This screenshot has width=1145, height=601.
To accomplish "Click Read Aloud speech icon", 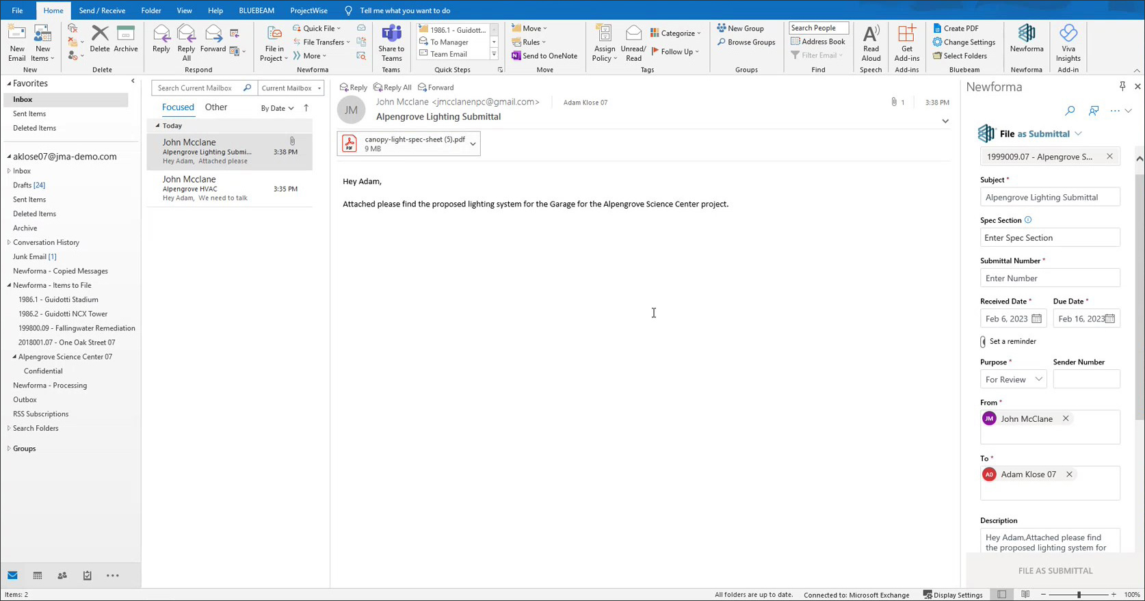I will 871,43.
